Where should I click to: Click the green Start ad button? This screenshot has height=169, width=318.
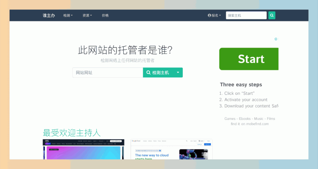click(x=249, y=59)
